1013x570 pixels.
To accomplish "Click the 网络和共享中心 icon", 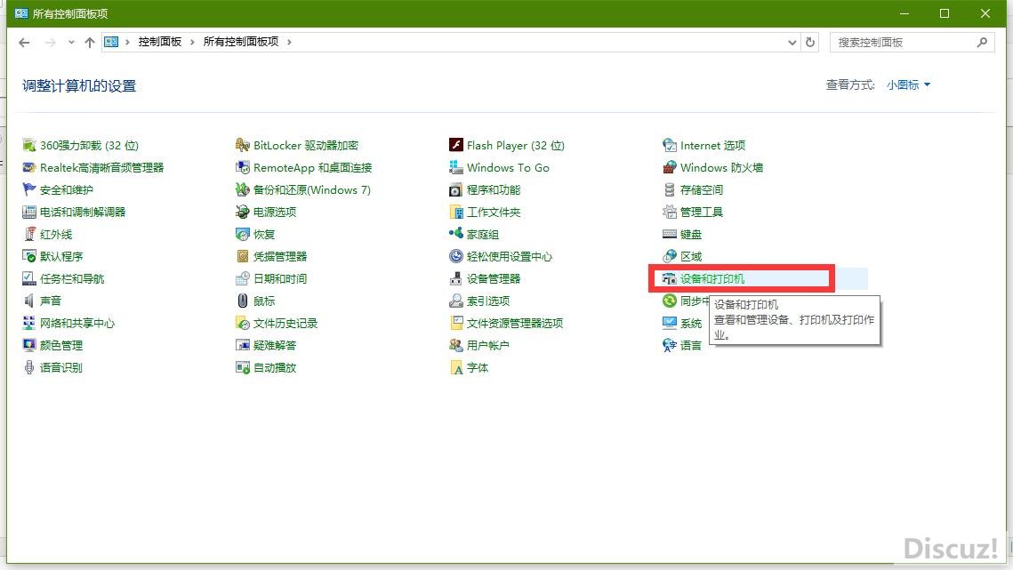I will click(x=29, y=323).
